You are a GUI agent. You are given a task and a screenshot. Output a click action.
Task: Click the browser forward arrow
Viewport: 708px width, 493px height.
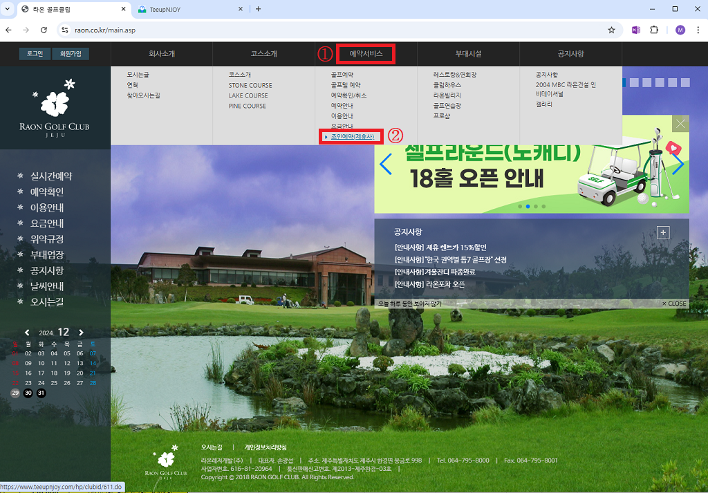pos(26,30)
